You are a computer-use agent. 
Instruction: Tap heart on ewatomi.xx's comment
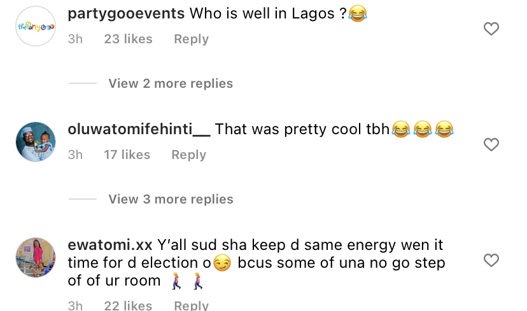(x=491, y=260)
